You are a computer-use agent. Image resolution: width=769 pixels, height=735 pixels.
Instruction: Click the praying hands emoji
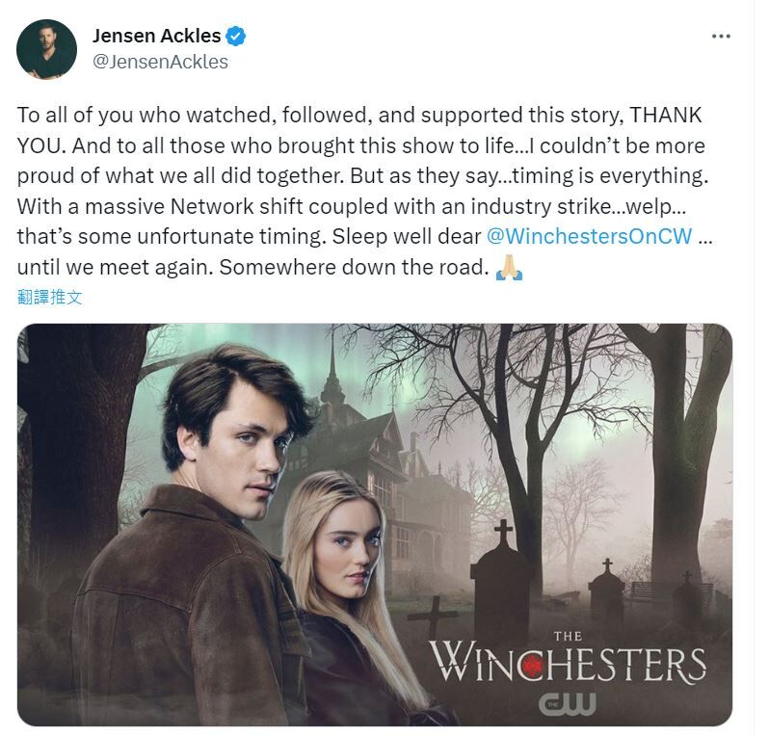point(509,268)
